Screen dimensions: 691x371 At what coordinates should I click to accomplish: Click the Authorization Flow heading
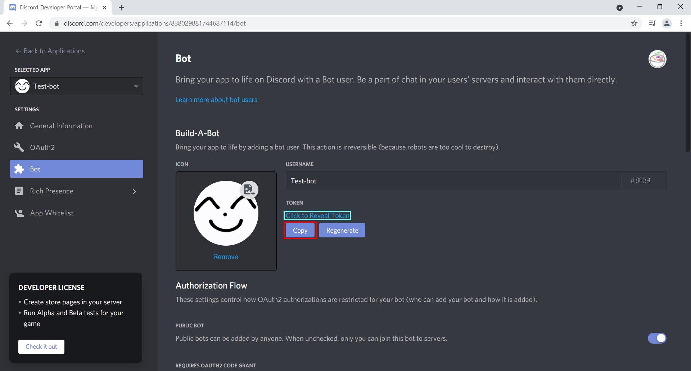click(211, 286)
